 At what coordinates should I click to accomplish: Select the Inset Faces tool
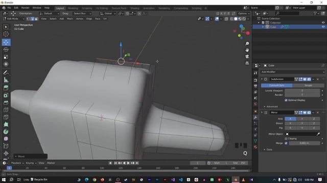tap(6, 95)
